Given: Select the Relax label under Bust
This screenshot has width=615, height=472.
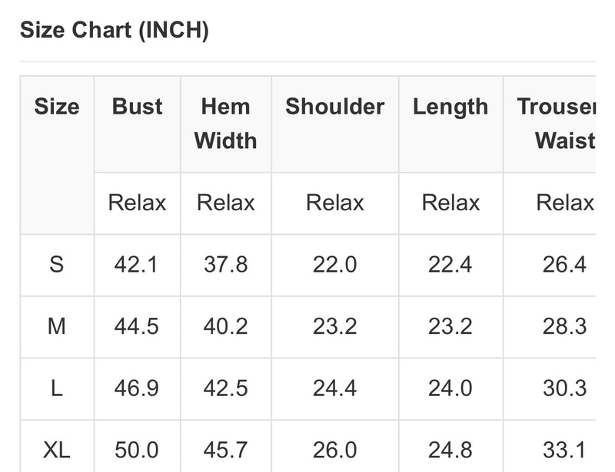Looking at the screenshot, I should pos(138,203).
